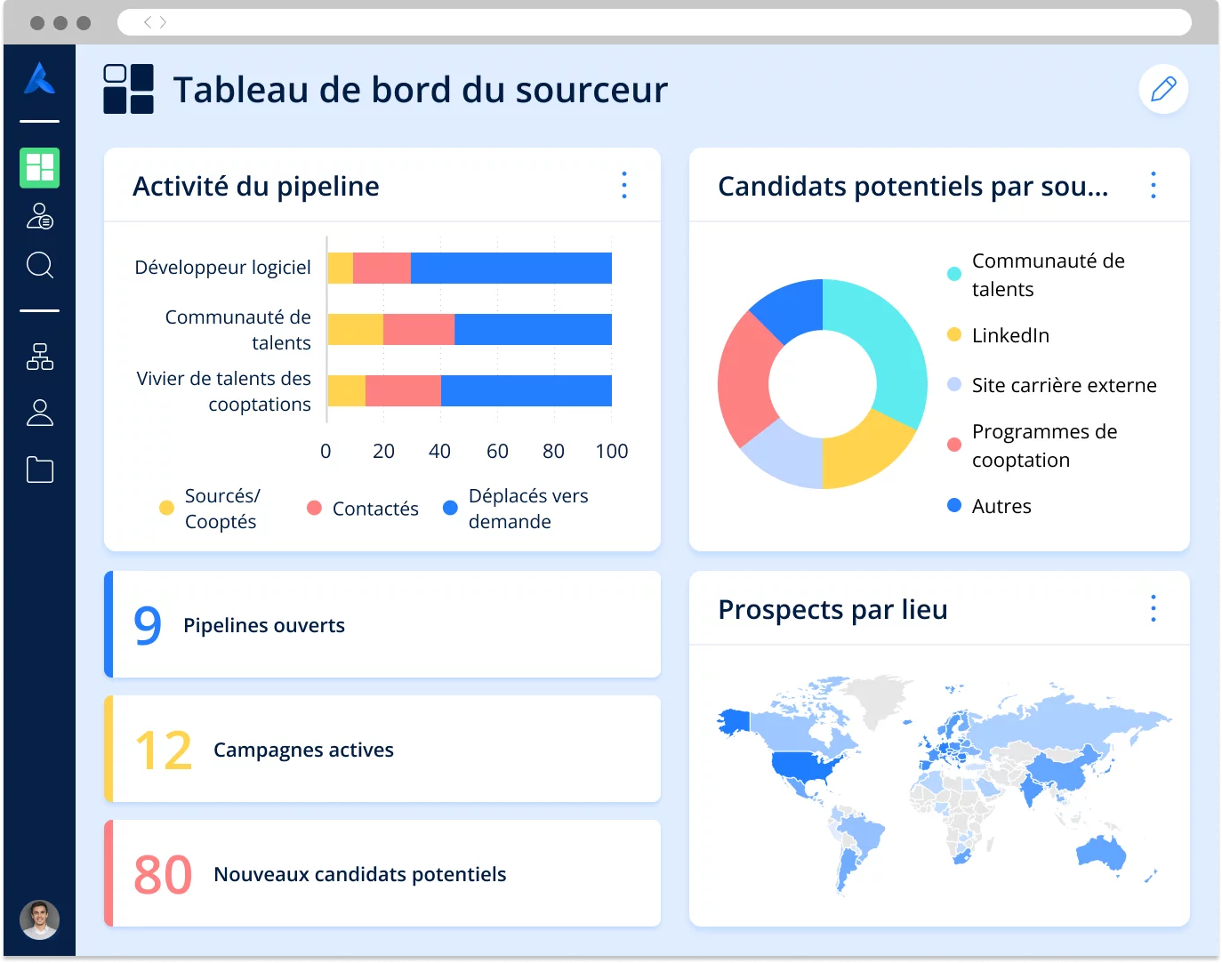Image resolution: width=1222 pixels, height=963 pixels.
Task: Open options menu for Activité du pipeline
Action: pyautogui.click(x=624, y=185)
